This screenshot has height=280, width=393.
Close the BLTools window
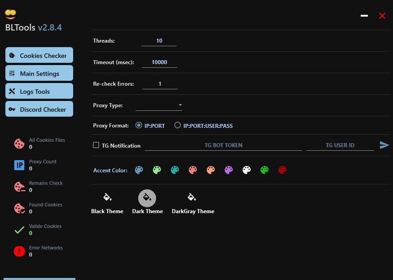(x=382, y=16)
